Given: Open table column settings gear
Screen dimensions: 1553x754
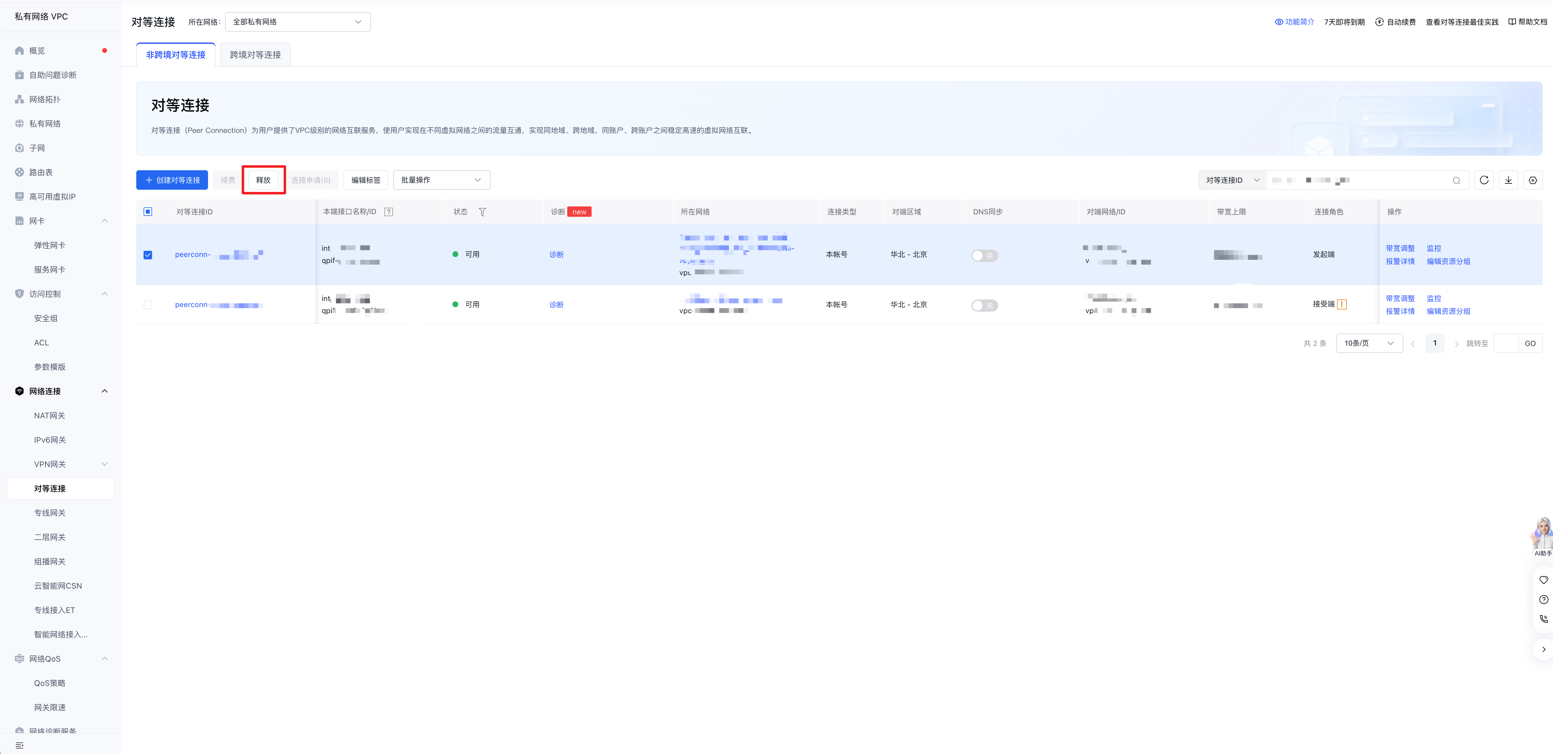Looking at the screenshot, I should point(1533,180).
